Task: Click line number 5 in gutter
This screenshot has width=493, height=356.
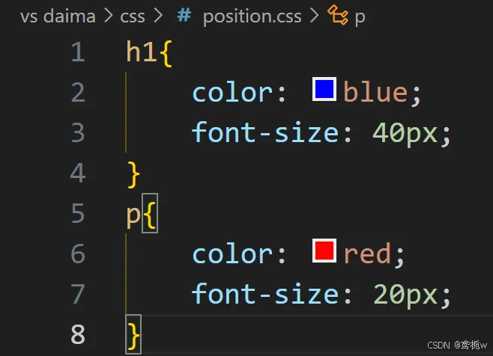Action: pyautogui.click(x=78, y=213)
